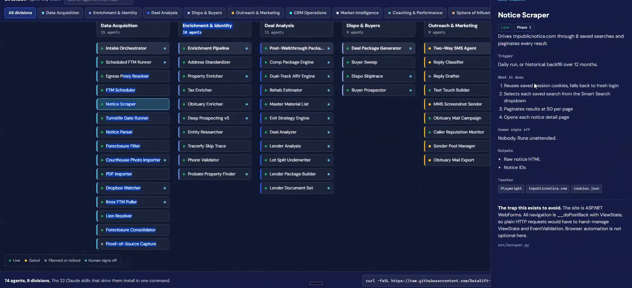
Task: Click the Phase 1 badge in the detail panel
Action: click(524, 28)
